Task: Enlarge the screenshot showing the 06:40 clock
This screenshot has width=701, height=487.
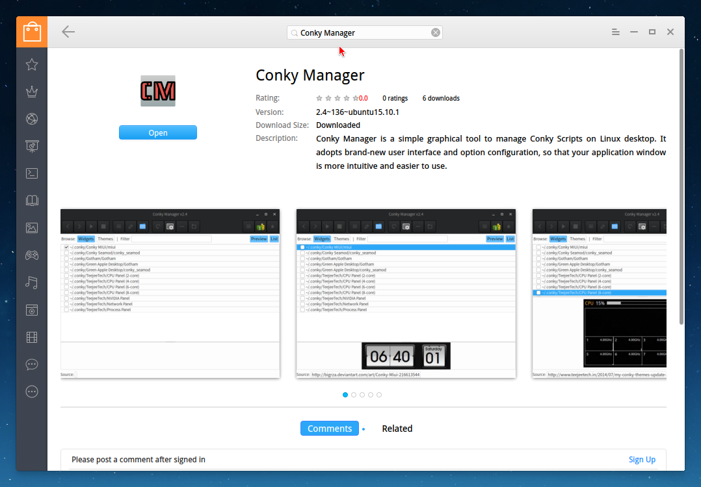Action: click(x=406, y=293)
